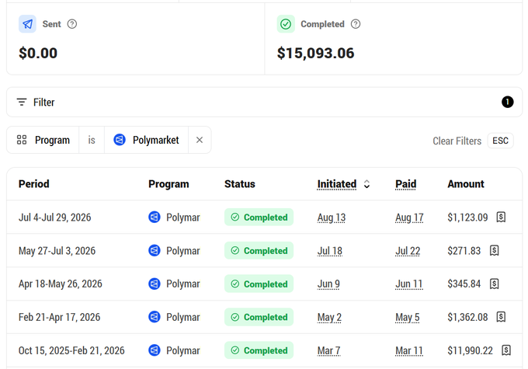Open the Sent help question mark
528x369 pixels.
(72, 24)
